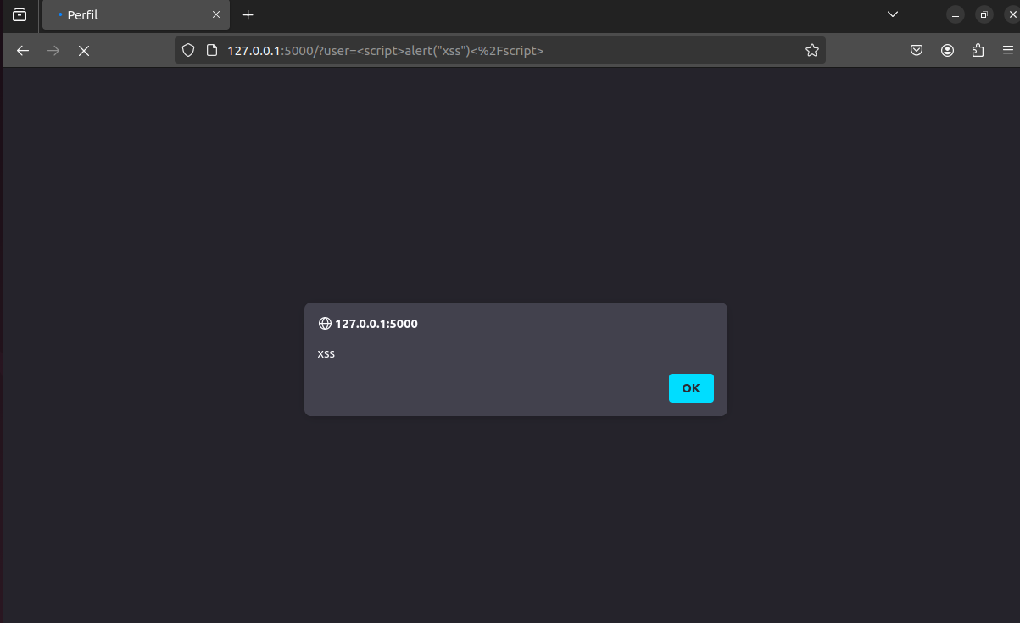Image resolution: width=1020 pixels, height=623 pixels.
Task: Open Firefox View from the tab bar
Action: [20, 15]
